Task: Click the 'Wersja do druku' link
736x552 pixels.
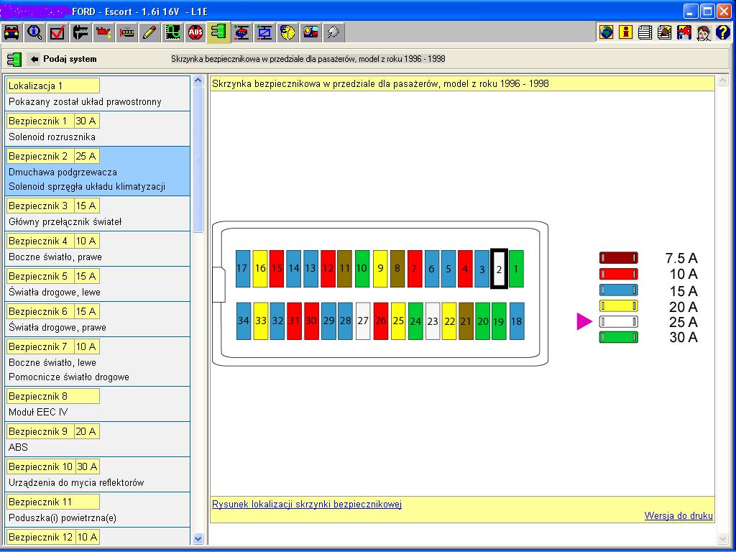Action: click(x=678, y=515)
